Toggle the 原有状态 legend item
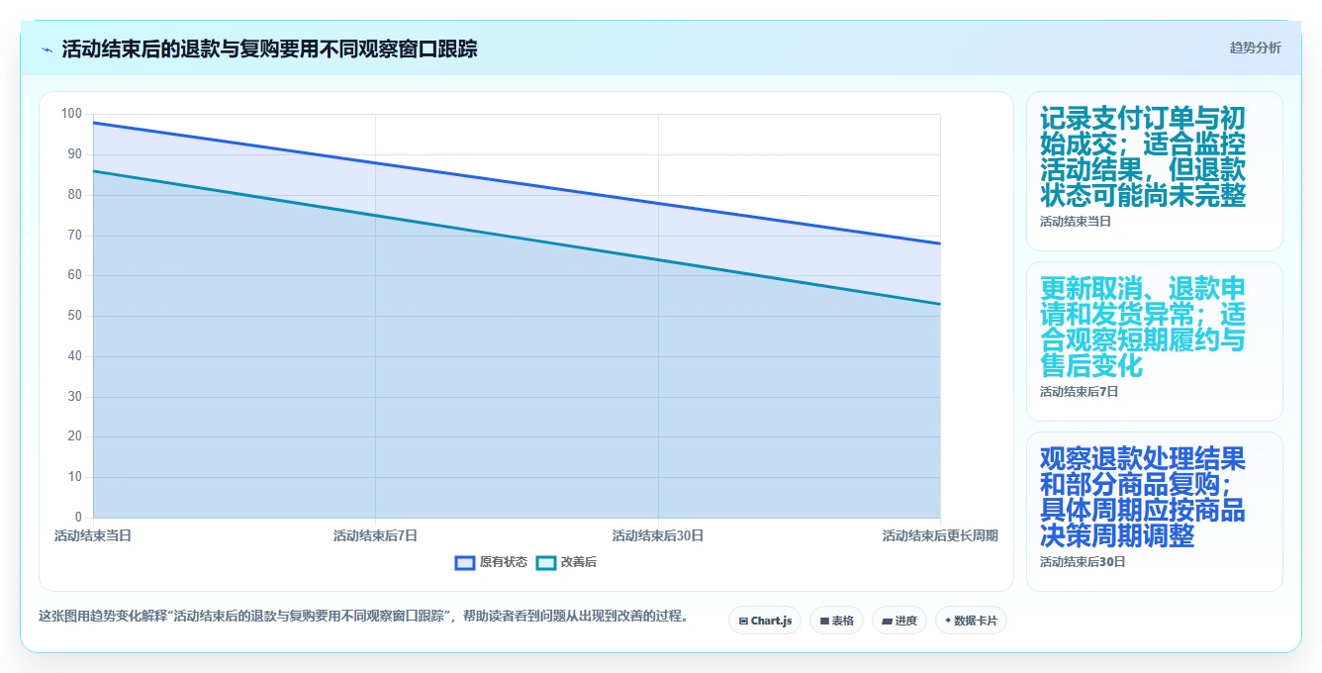This screenshot has height=673, width=1322. (x=491, y=562)
